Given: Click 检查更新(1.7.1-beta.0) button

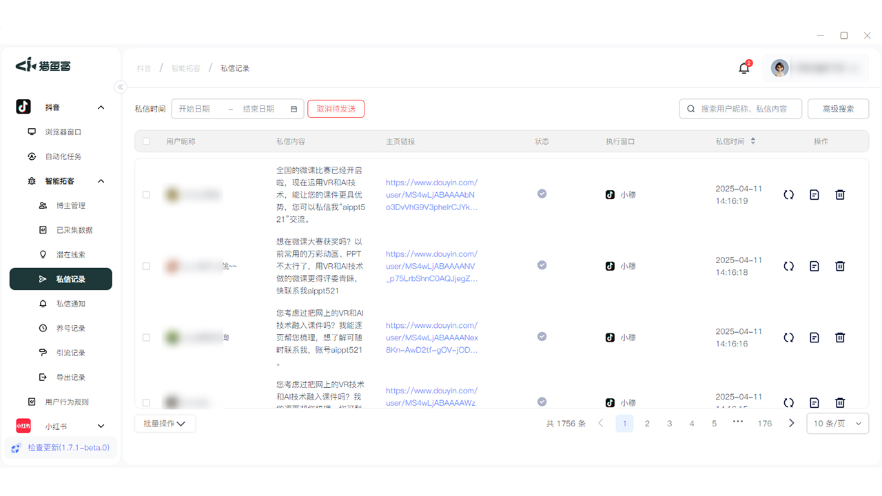Looking at the screenshot, I should 61,448.
